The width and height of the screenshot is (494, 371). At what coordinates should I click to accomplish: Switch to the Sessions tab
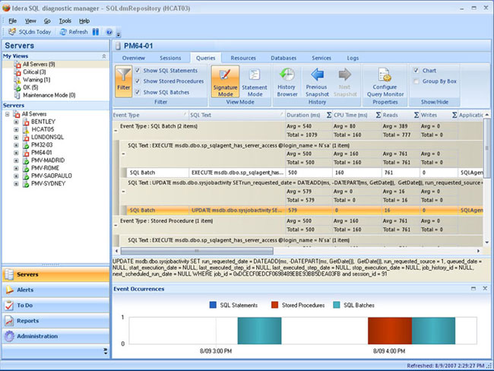coord(170,58)
